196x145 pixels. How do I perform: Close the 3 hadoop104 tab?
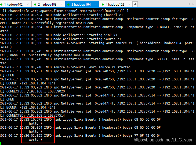click(95, 4)
